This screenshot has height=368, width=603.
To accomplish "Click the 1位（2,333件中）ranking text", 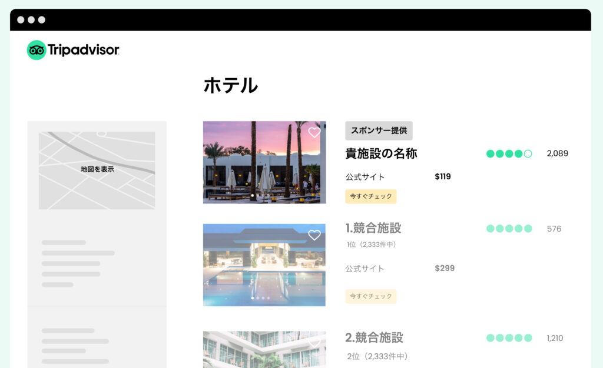I will pos(371,245).
